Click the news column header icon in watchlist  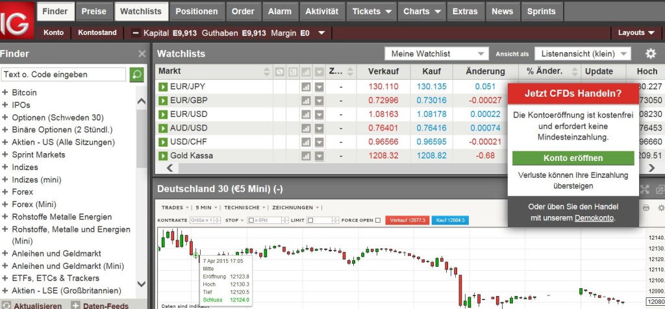(x=292, y=72)
